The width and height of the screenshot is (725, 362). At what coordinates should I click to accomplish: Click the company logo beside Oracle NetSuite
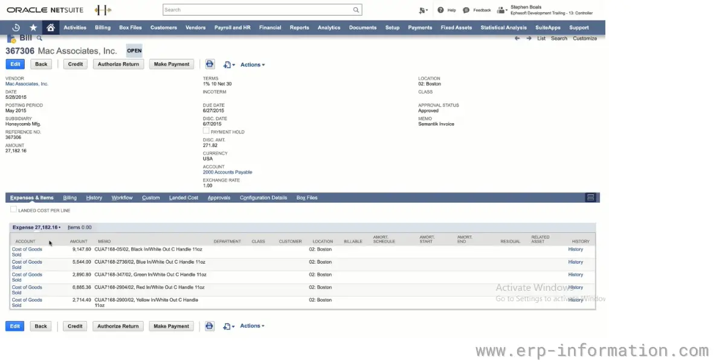[x=103, y=10]
